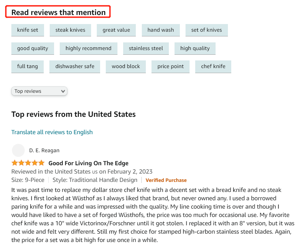The height and width of the screenshot is (248, 304).
Task: Select the 'full tang' tag
Action: pos(28,66)
